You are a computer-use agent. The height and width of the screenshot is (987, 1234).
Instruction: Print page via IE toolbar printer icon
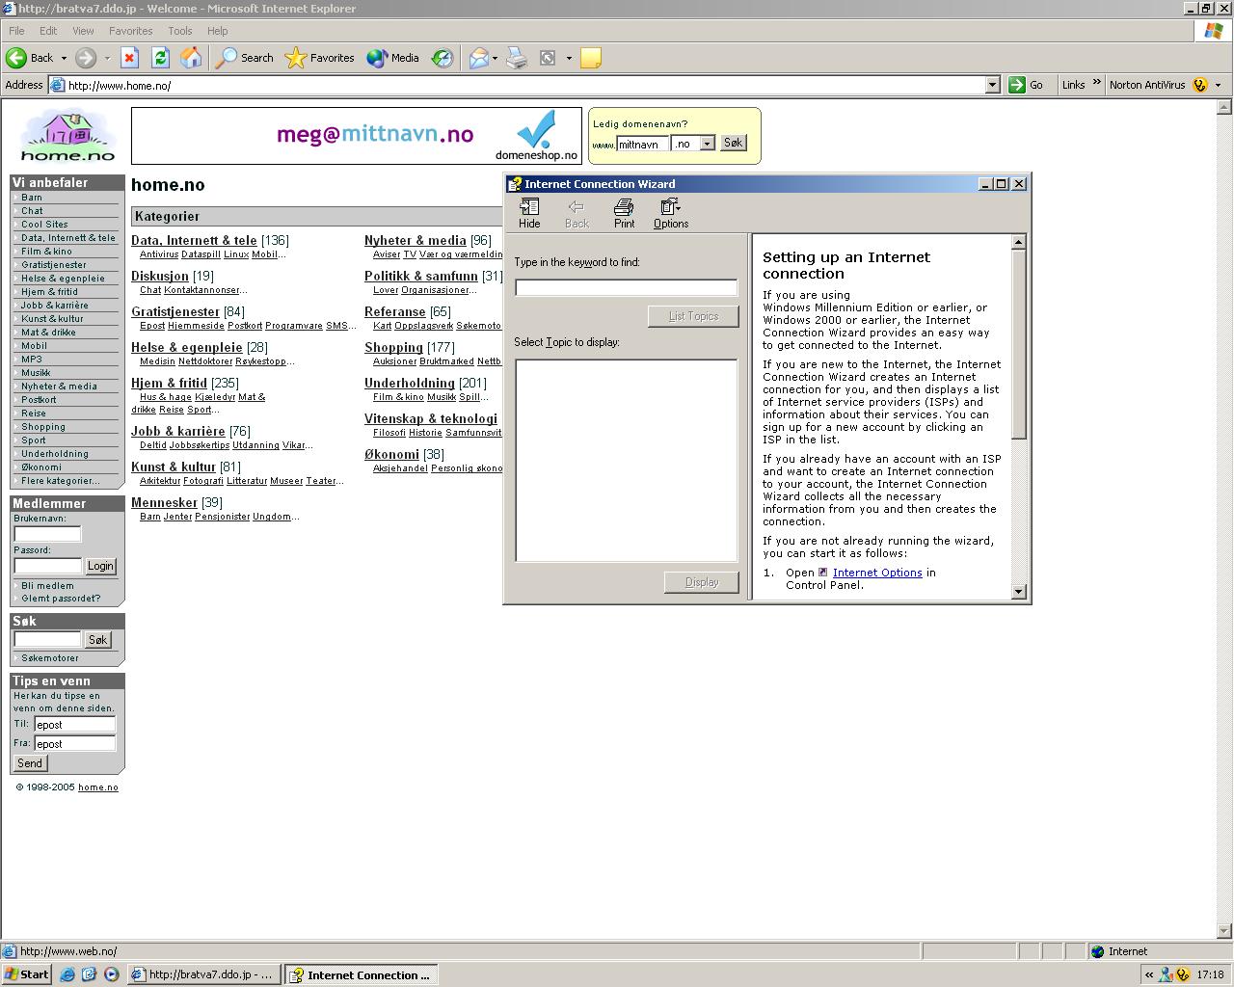coord(517,58)
